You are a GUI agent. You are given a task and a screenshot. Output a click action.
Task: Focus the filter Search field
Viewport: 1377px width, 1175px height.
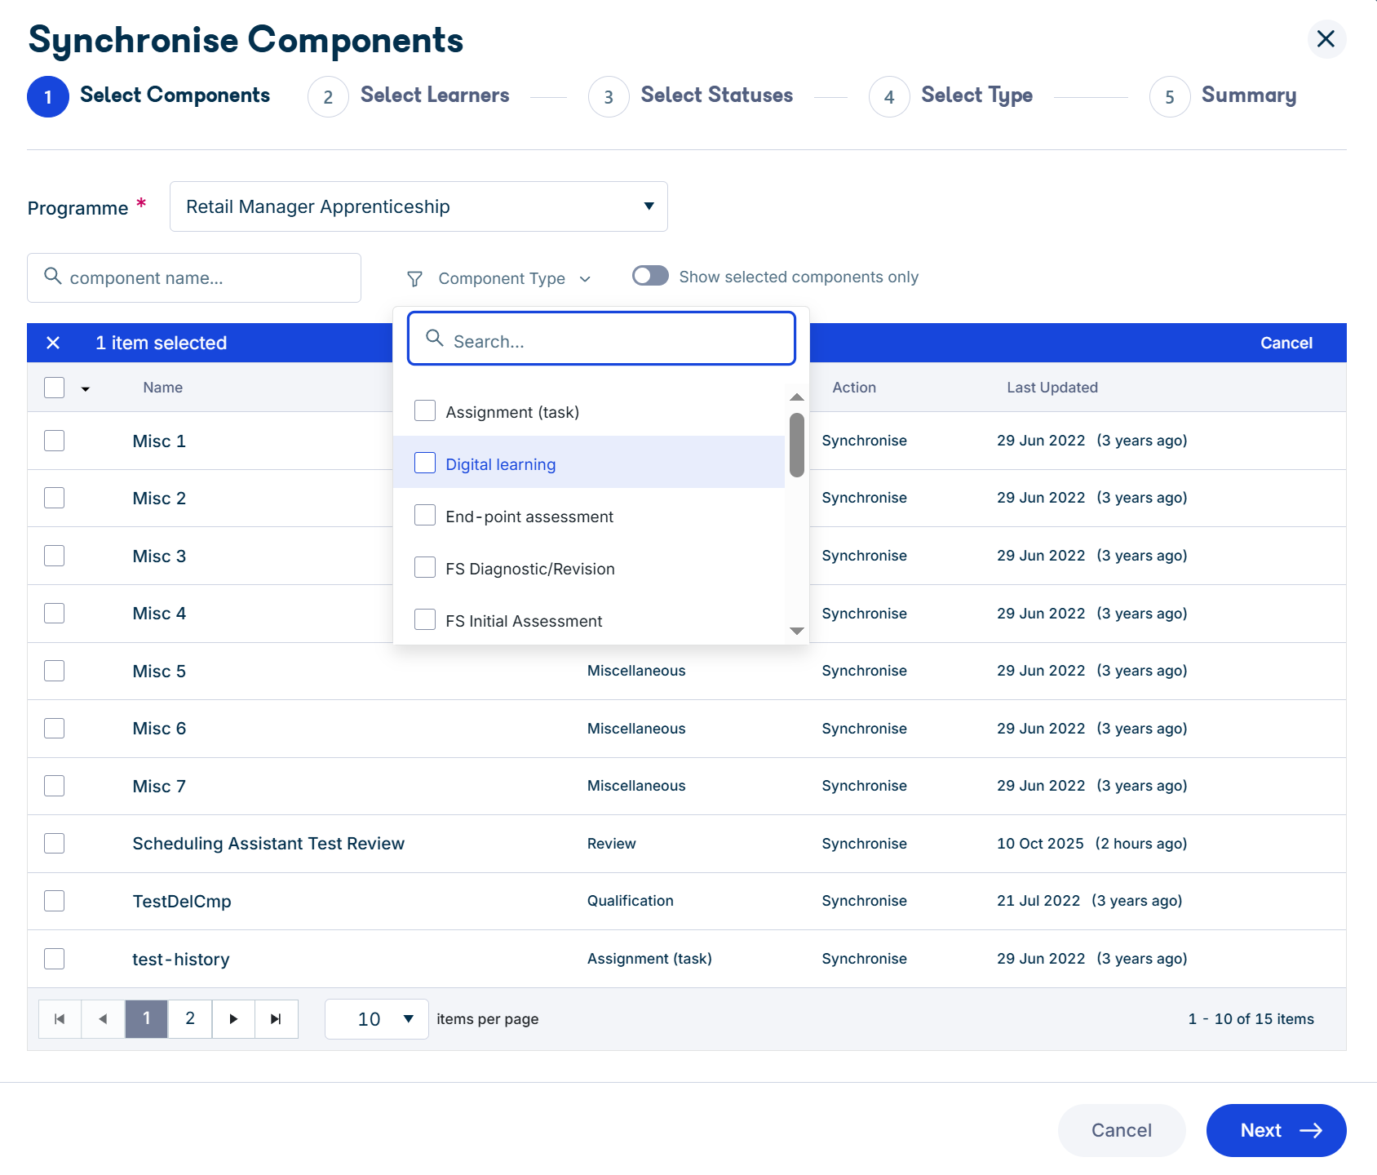(x=602, y=338)
